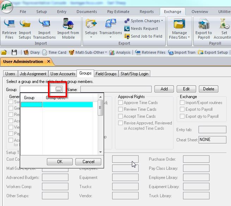Open the Diary from the quick toolbar
This screenshot has height=206, width=231.
pyautogui.click(x=32, y=52)
